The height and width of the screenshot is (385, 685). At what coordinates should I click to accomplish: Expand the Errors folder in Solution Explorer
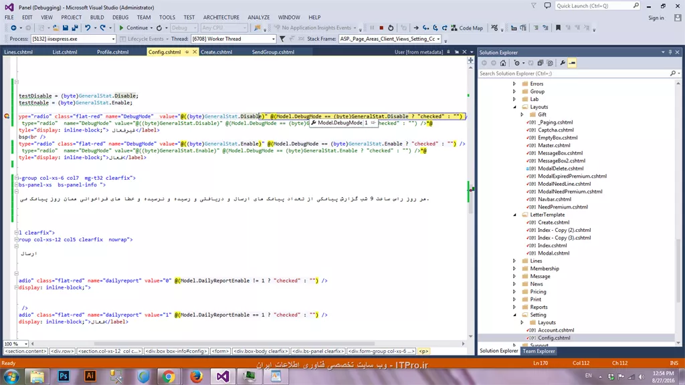[514, 84]
